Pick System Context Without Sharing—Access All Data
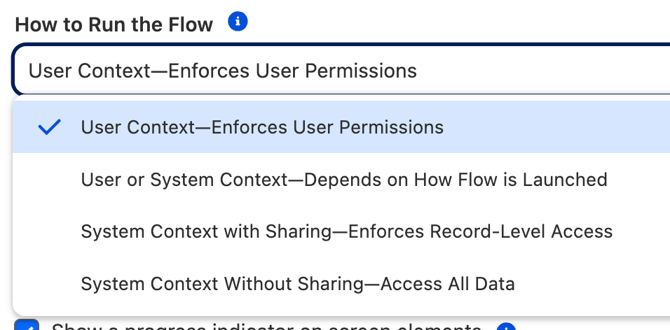The width and height of the screenshot is (670, 330). coord(341,284)
